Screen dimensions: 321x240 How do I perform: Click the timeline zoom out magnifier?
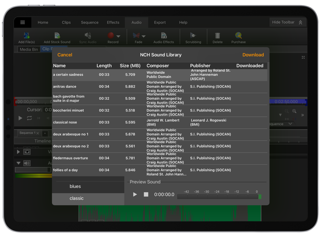click(287, 111)
